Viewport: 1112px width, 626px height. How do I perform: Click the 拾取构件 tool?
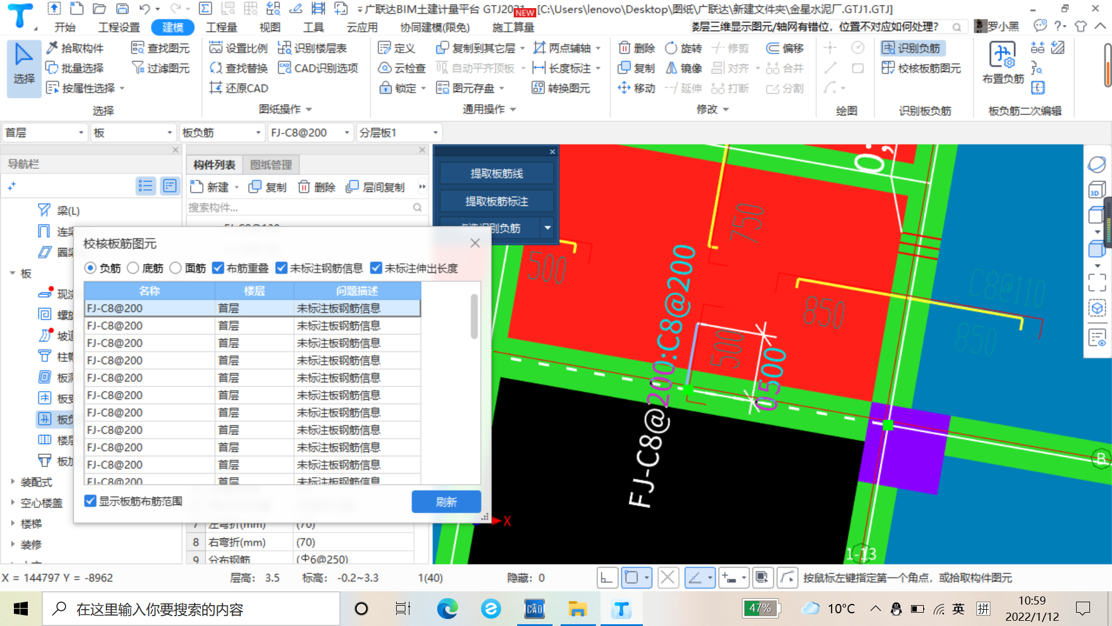click(x=75, y=48)
